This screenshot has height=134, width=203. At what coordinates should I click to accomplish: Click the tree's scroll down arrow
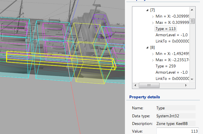point(192,79)
